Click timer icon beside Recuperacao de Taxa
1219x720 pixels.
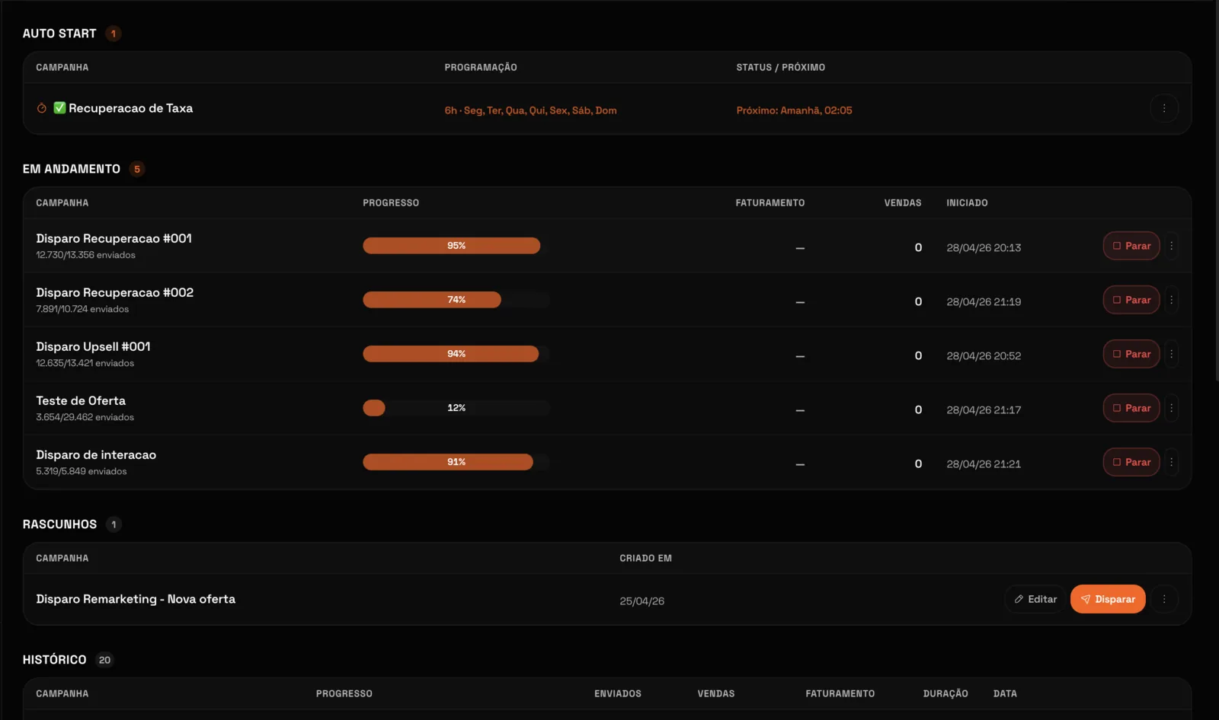click(42, 108)
